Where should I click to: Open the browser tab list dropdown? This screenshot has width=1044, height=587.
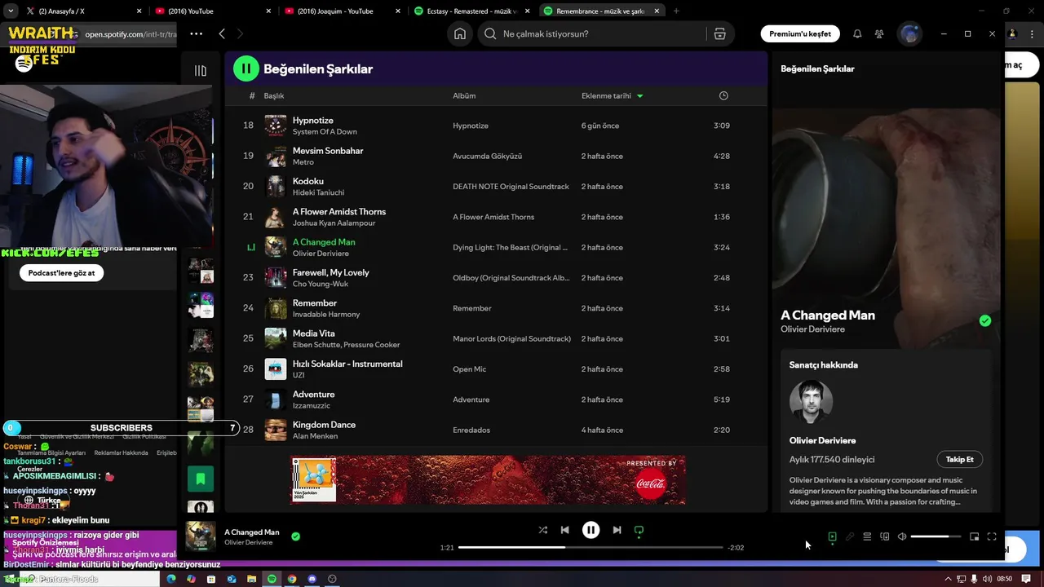tap(10, 11)
